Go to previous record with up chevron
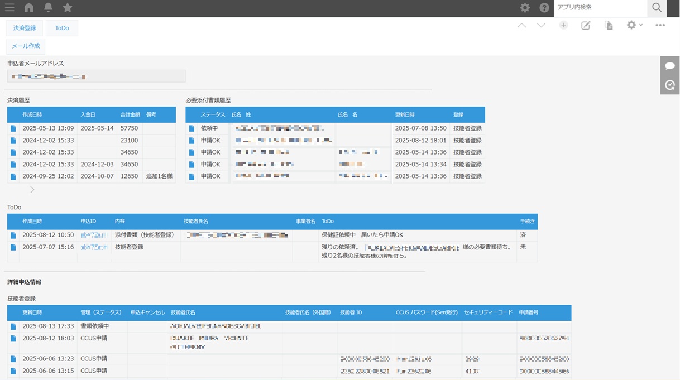The width and height of the screenshot is (680, 380). (x=521, y=26)
